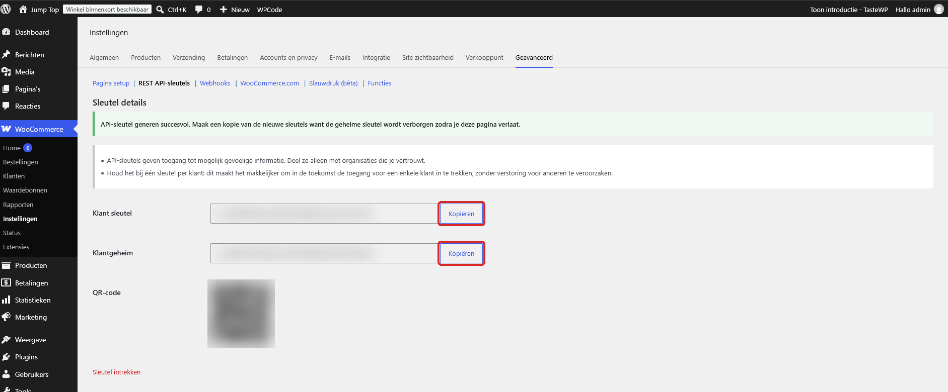The width and height of the screenshot is (948, 392).
Task: Click the admin avatar icon
Action: [x=939, y=9]
